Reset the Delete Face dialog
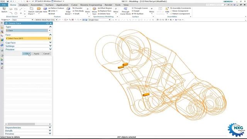The height and width of the screenshot is (139, 247). [47, 23]
